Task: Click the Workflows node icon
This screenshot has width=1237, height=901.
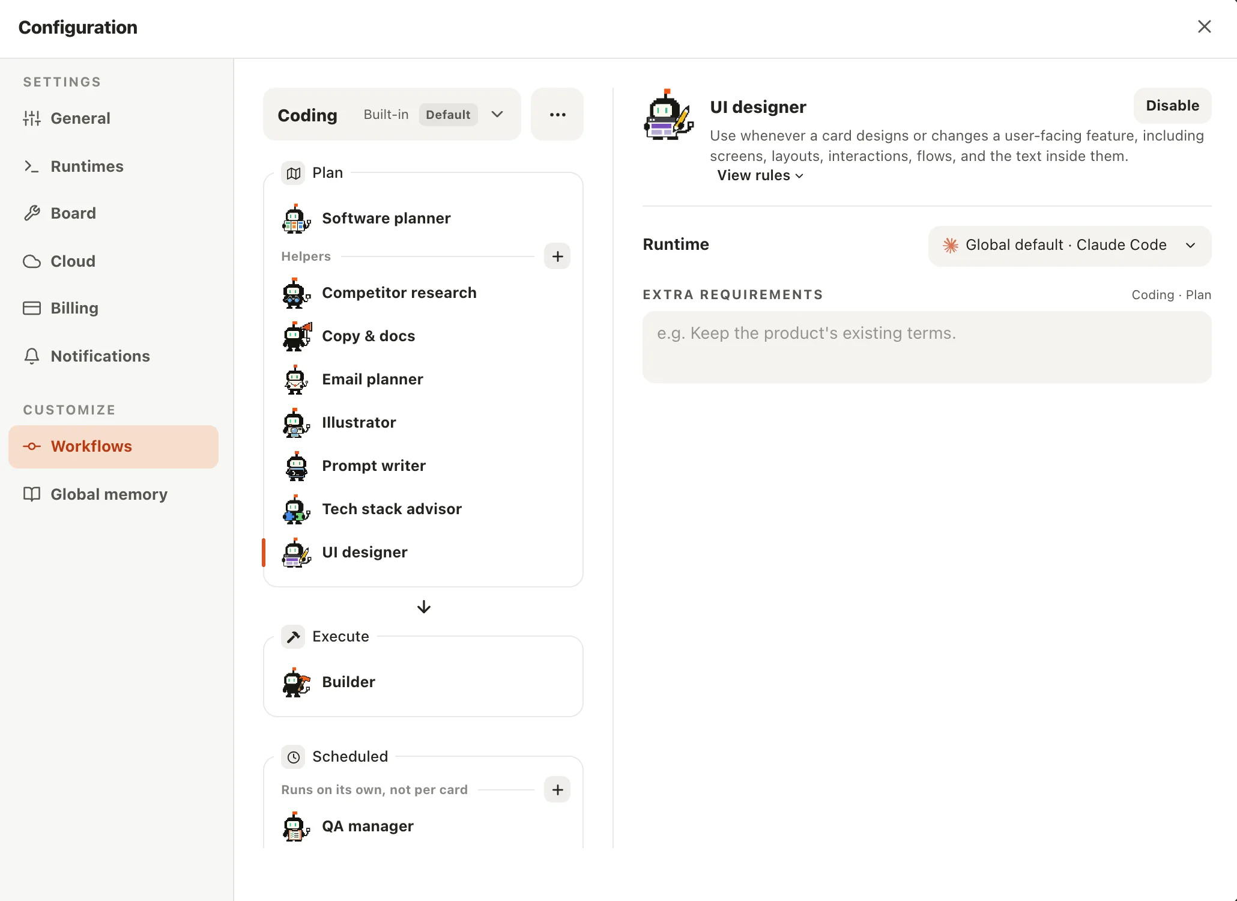Action: [x=32, y=446]
